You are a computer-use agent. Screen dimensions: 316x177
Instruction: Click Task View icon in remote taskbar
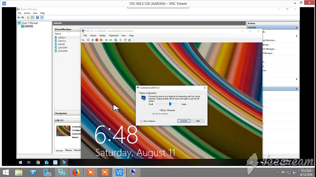tap(29, 162)
